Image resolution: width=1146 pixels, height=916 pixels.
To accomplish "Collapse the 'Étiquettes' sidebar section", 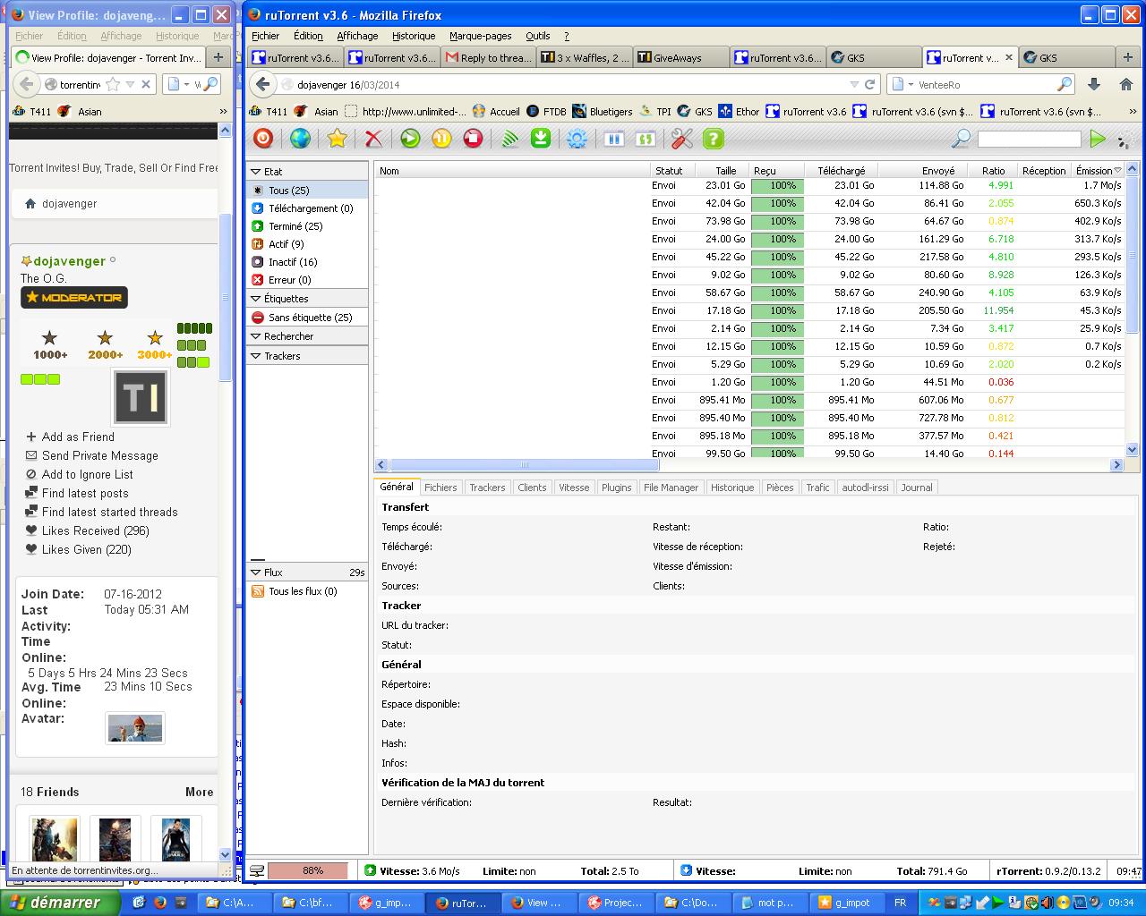I will [307, 299].
